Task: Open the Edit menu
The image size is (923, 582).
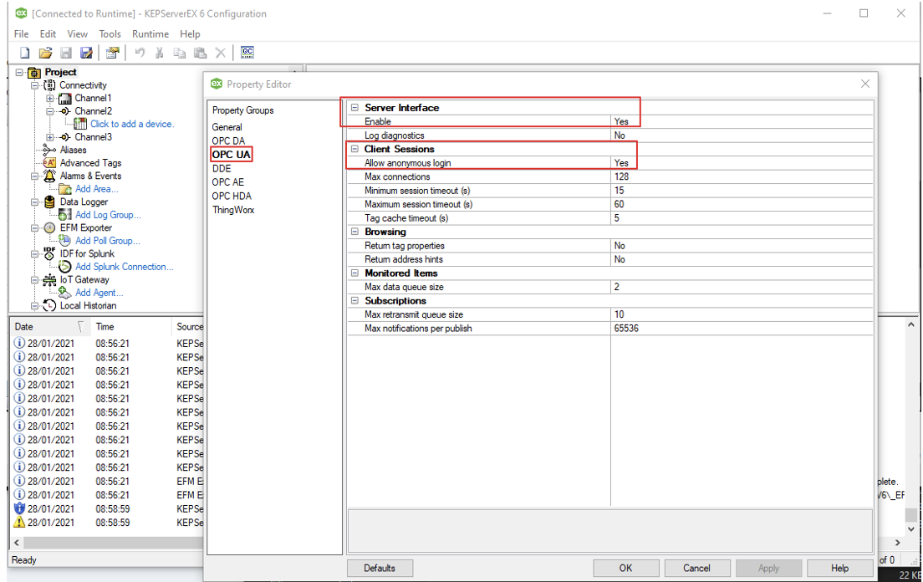Action: coord(48,34)
